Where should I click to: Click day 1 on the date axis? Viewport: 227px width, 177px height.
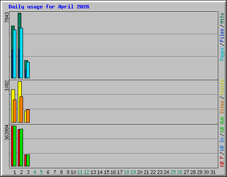pyautogui.click(x=15, y=172)
